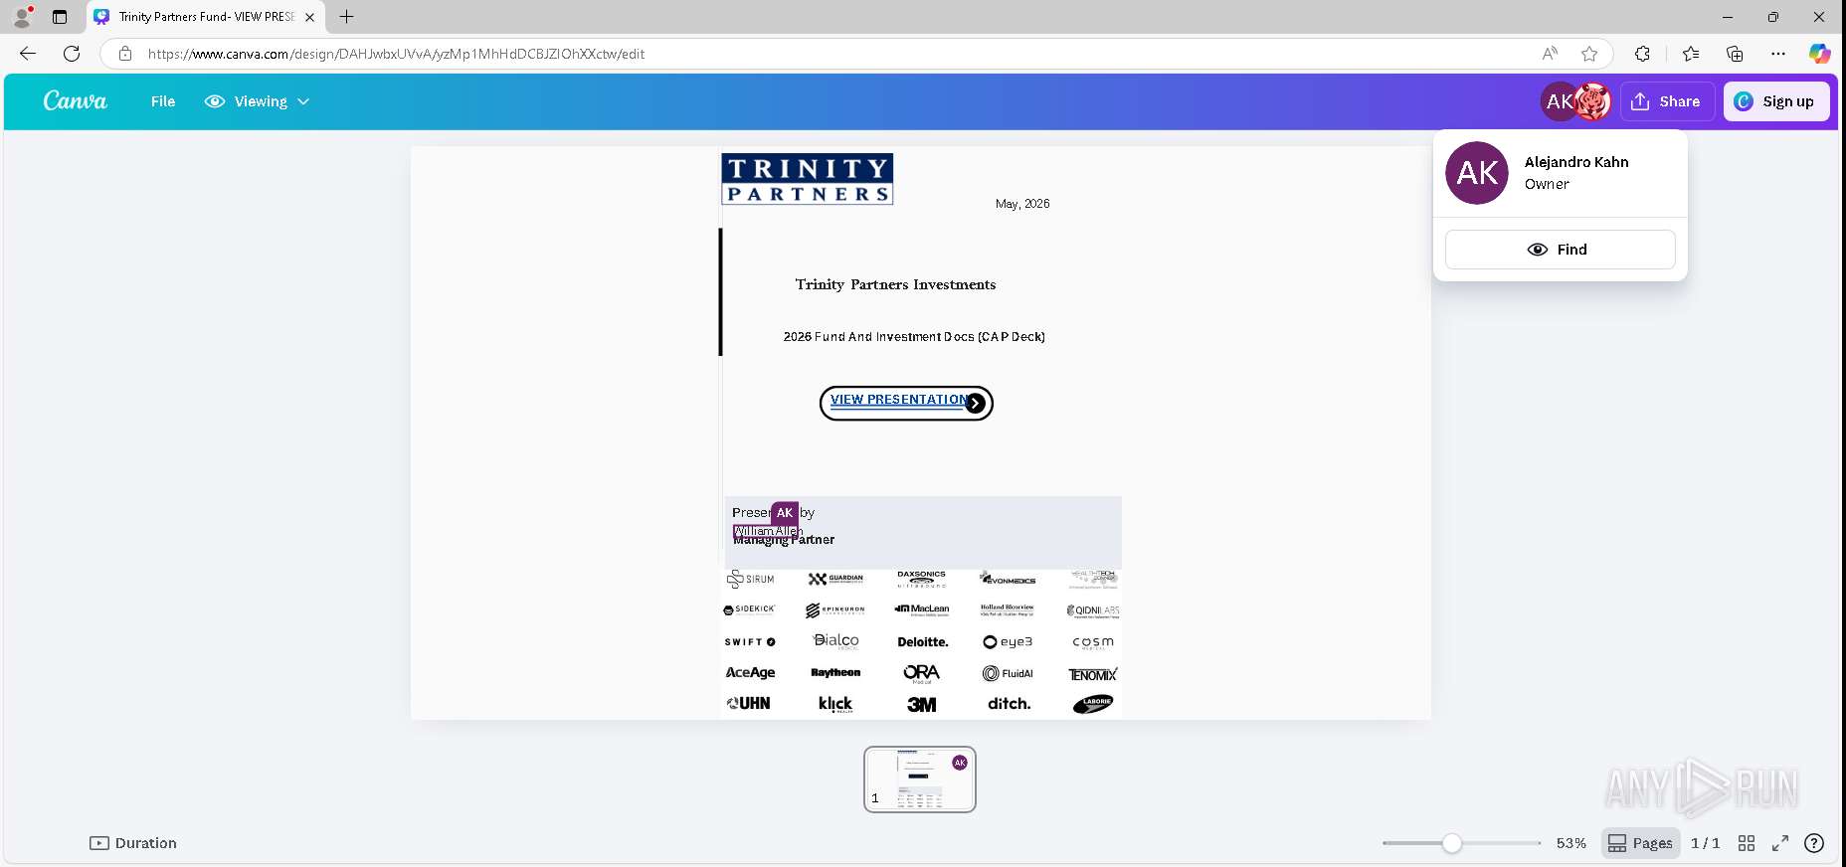Click the 3M logo
The width and height of the screenshot is (1846, 867).
pyautogui.click(x=922, y=704)
